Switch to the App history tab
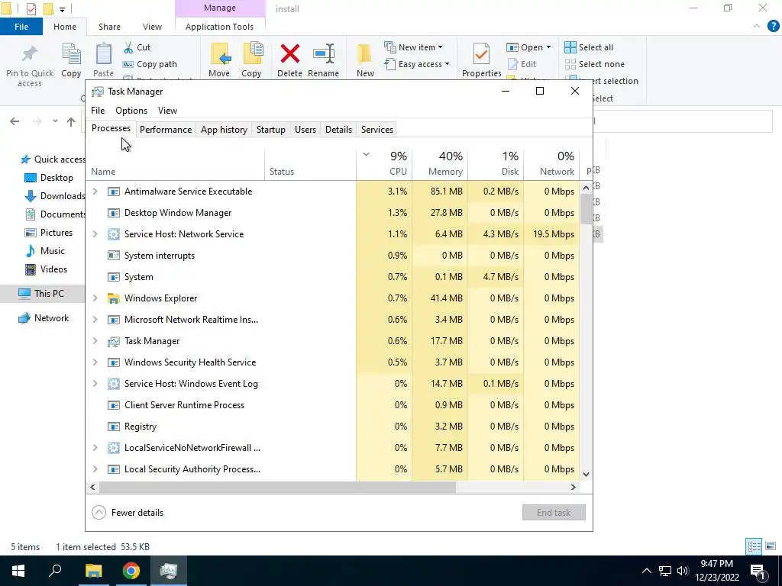 tap(224, 130)
